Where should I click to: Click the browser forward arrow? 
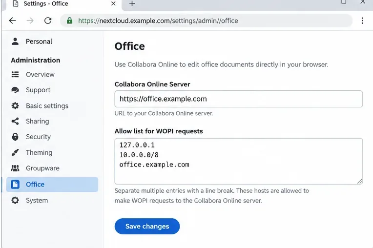pyautogui.click(x=30, y=21)
